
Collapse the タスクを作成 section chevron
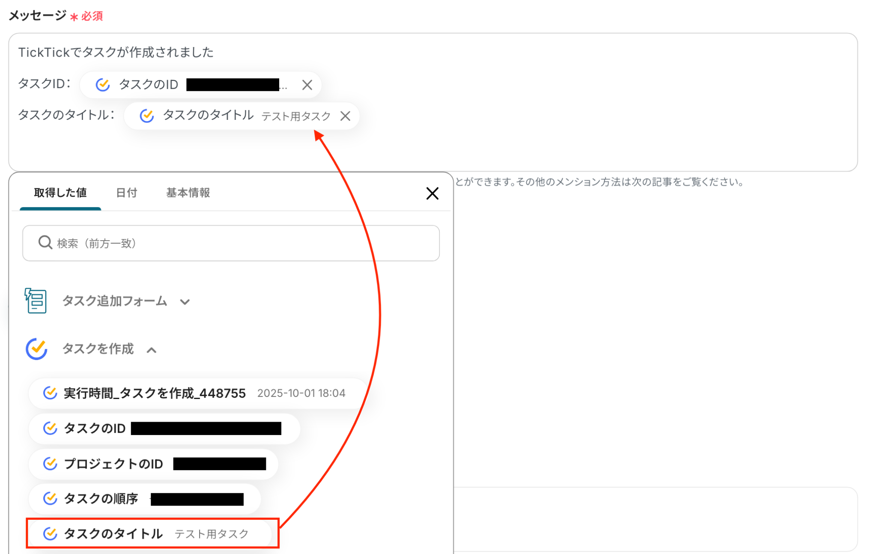pos(152,350)
